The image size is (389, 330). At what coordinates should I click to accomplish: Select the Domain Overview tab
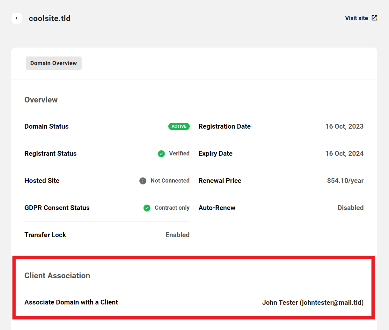[x=54, y=63]
